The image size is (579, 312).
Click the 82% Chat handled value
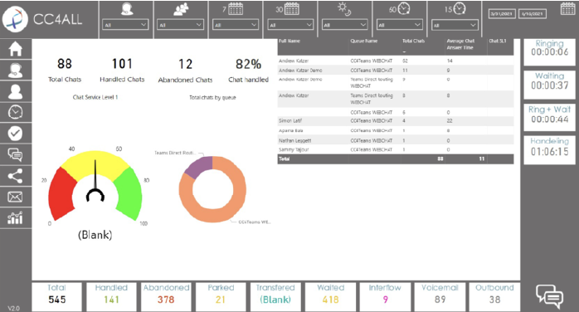(248, 64)
